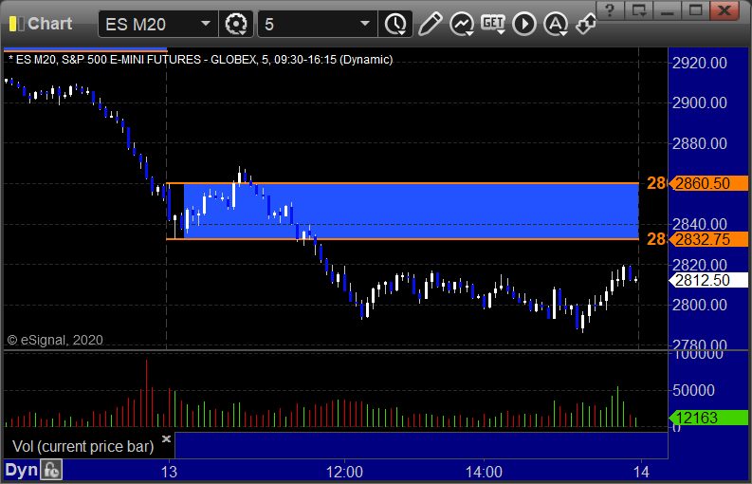The height and width of the screenshot is (484, 752).
Task: Open the time template clock menu
Action: [x=395, y=24]
